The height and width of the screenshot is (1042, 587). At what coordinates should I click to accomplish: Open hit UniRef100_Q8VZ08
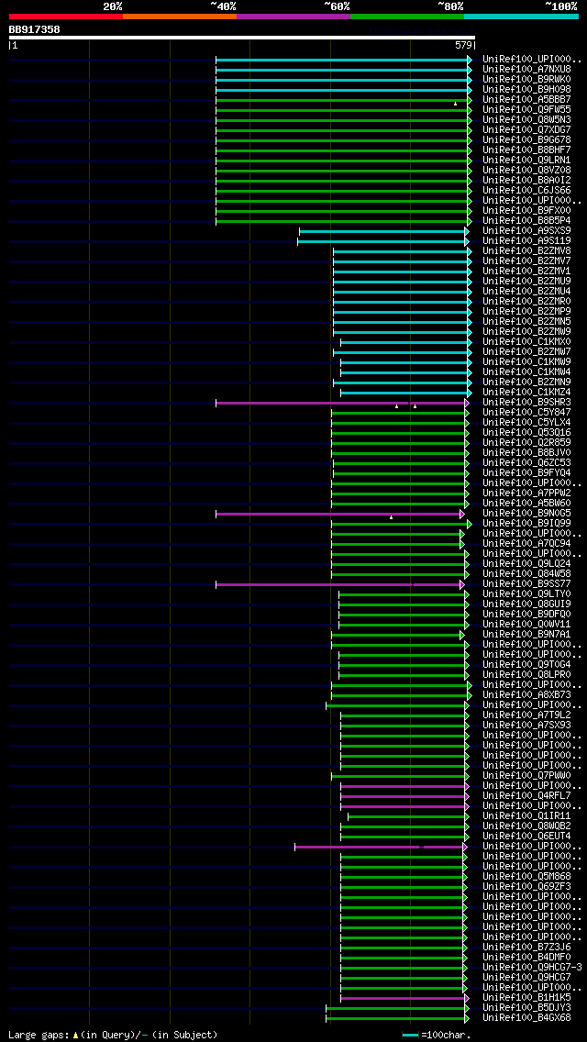click(526, 170)
